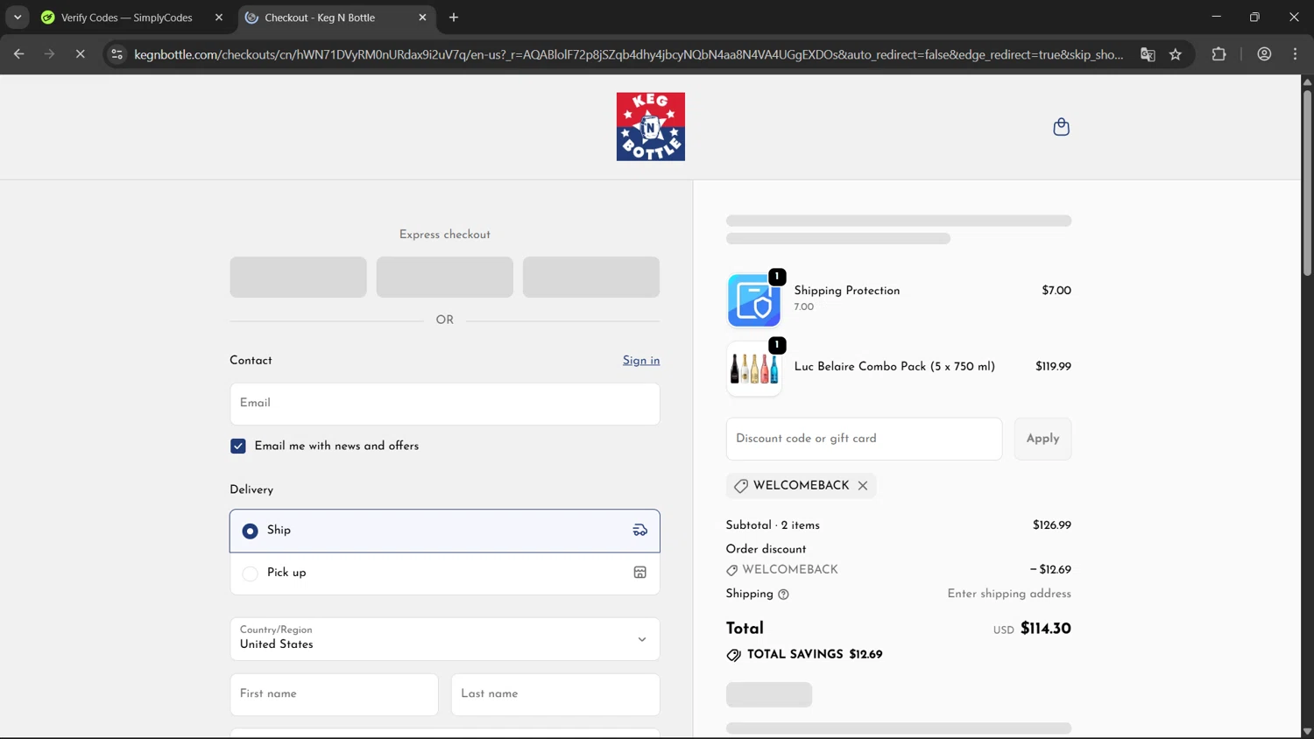Image resolution: width=1314 pixels, height=739 pixels.
Task: Click the − $12.69 discount amount
Action: [1050, 570]
